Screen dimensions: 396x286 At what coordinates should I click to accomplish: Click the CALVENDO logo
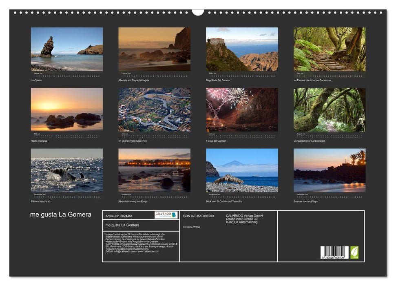click(x=167, y=214)
